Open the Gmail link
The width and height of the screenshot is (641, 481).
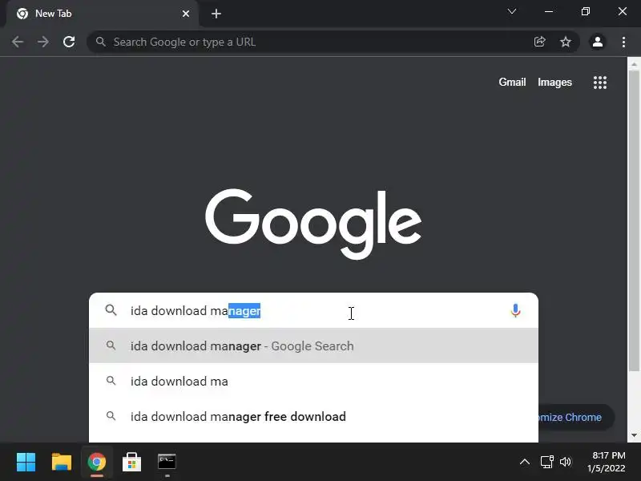click(x=512, y=83)
